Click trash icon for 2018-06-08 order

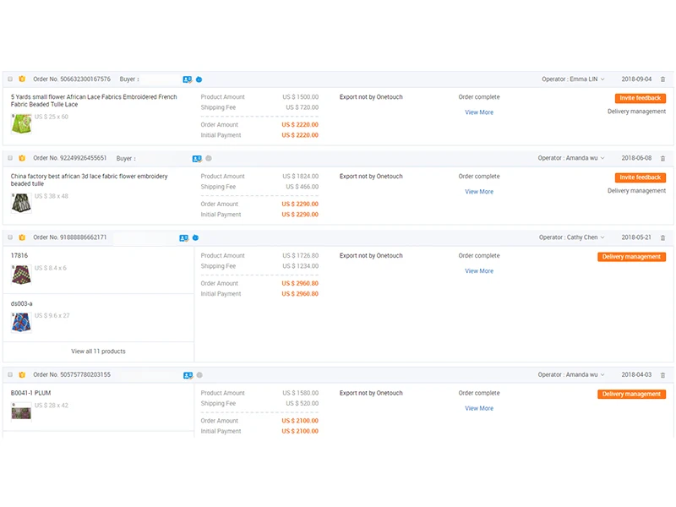click(x=662, y=159)
